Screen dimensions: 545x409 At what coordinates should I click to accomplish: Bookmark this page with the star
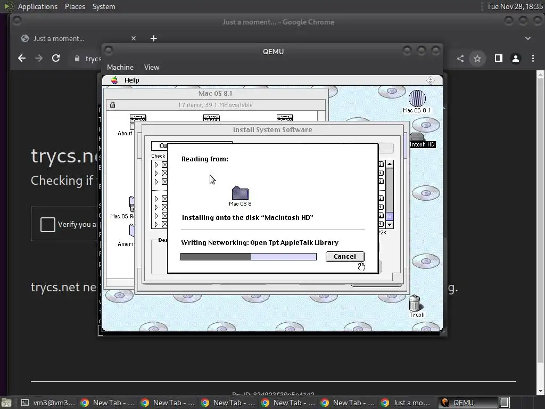(477, 59)
